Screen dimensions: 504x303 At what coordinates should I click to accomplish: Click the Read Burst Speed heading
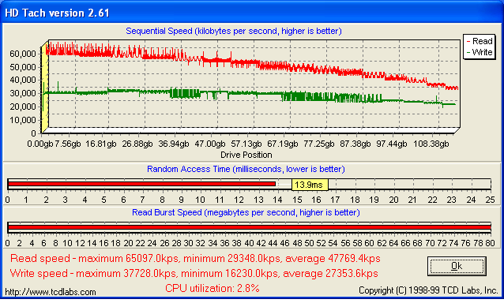pyautogui.click(x=246, y=212)
